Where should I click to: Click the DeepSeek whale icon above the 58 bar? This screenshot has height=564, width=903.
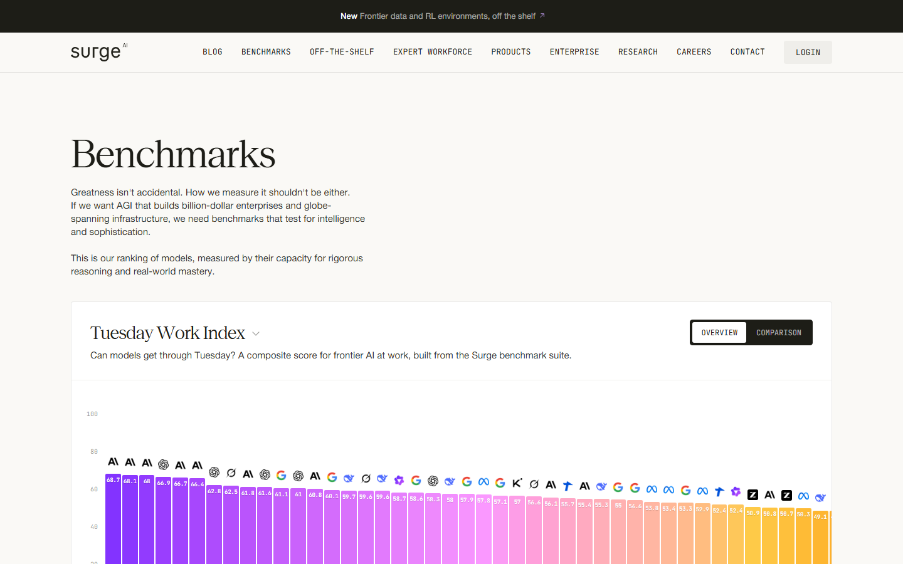(450, 481)
